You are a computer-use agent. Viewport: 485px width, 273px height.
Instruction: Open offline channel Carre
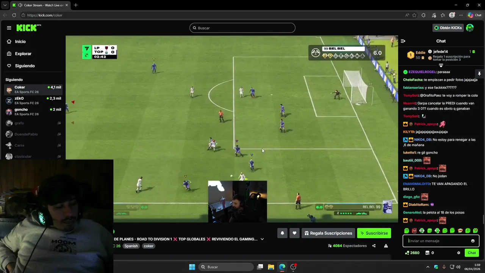point(33,145)
